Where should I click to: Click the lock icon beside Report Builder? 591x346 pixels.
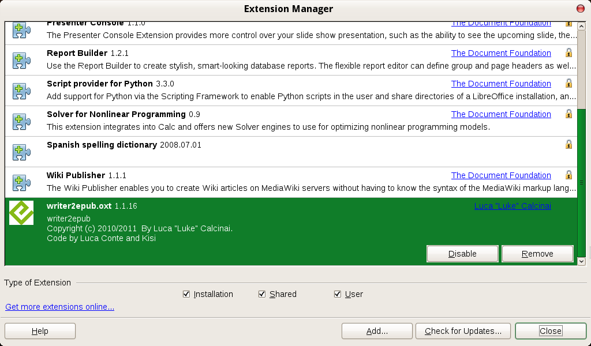(x=568, y=52)
